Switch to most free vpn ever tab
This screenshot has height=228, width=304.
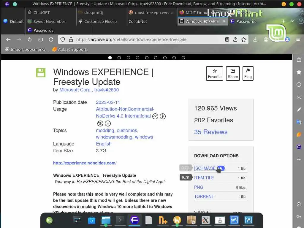tap(152, 12)
